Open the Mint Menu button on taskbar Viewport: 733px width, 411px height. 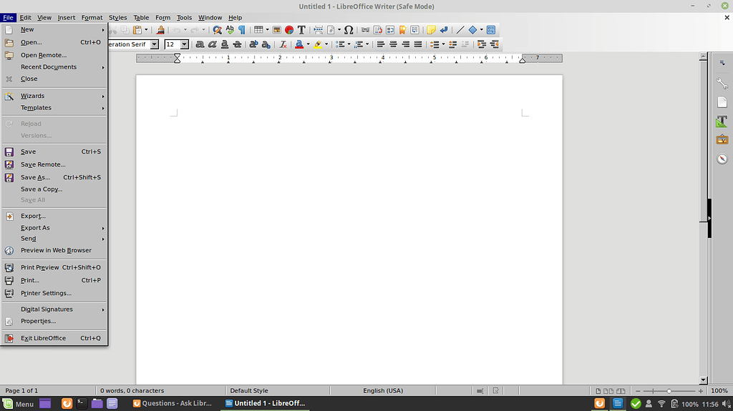tap(19, 404)
